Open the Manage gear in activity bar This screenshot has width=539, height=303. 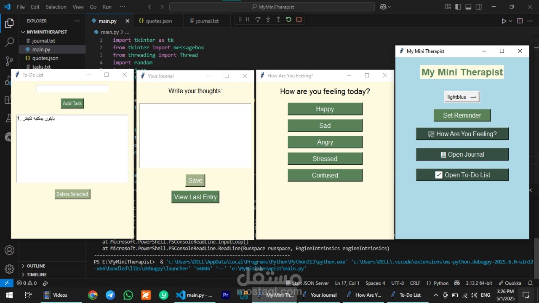coord(9,269)
